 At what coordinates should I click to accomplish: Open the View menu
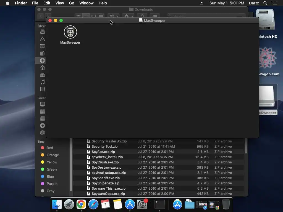[x=60, y=3]
